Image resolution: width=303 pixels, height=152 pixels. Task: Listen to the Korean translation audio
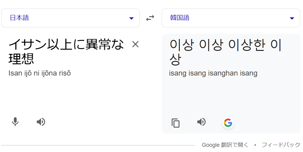pyautogui.click(x=201, y=122)
